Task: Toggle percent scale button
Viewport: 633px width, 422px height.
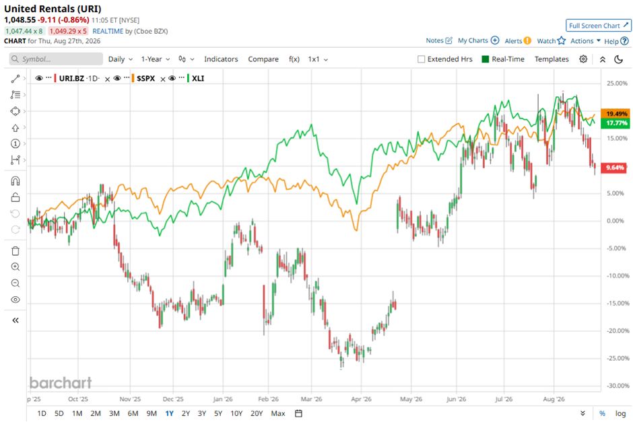Action: click(x=602, y=413)
